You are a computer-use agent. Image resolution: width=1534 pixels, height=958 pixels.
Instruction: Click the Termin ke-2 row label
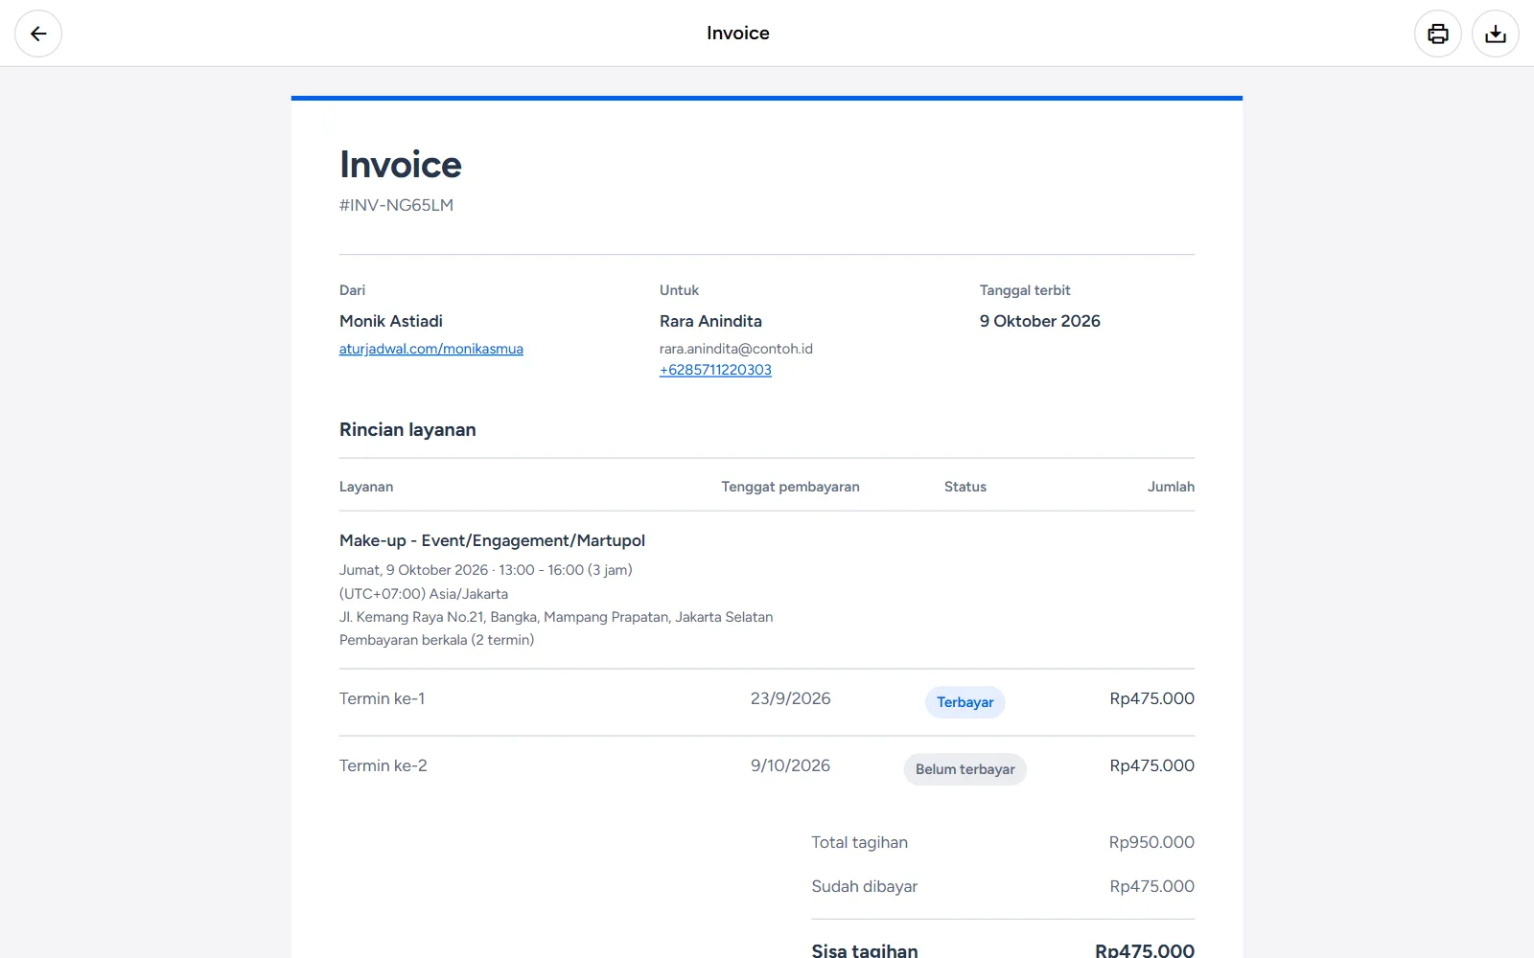pyautogui.click(x=383, y=765)
